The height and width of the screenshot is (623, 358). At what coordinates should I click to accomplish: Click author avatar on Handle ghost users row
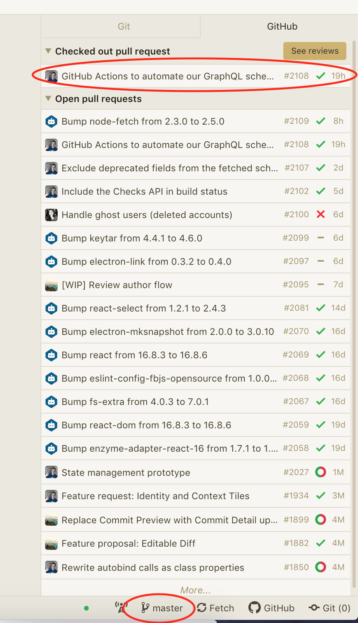tap(51, 215)
